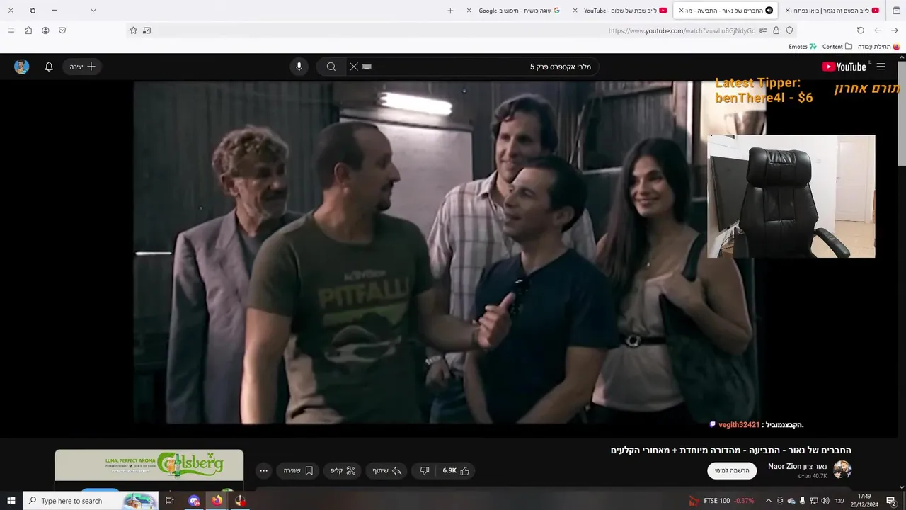Close the 'לייב שבת של שלום' tab

(575, 11)
